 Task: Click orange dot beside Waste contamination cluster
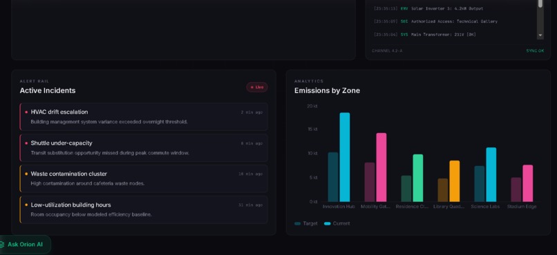click(x=26, y=174)
